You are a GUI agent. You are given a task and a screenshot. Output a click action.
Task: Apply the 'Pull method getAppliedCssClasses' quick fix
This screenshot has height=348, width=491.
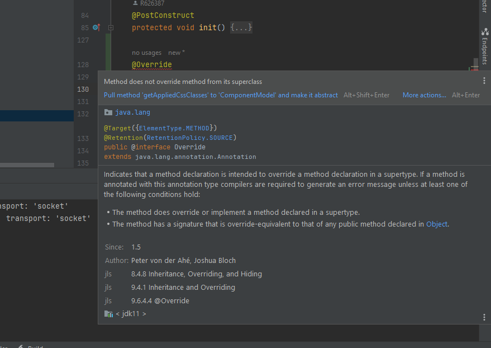click(x=220, y=95)
